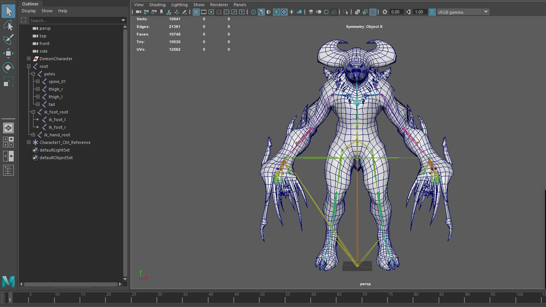Toggle the Gate Mask display
546x307 pixels.
tap(219, 12)
